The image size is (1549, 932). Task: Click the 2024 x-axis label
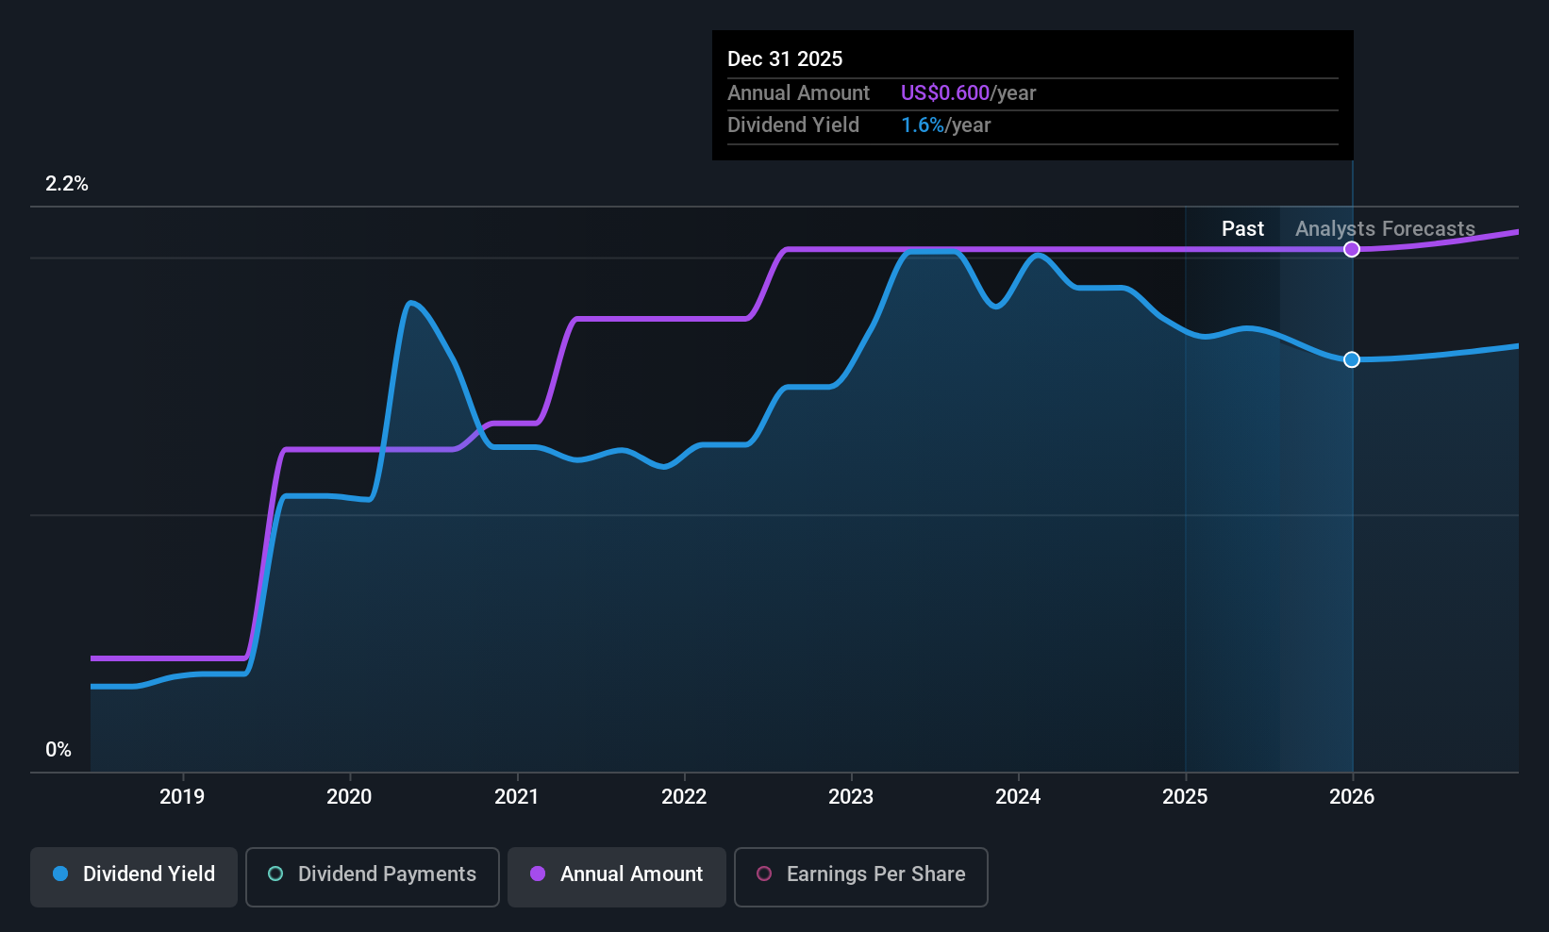coord(1018,797)
